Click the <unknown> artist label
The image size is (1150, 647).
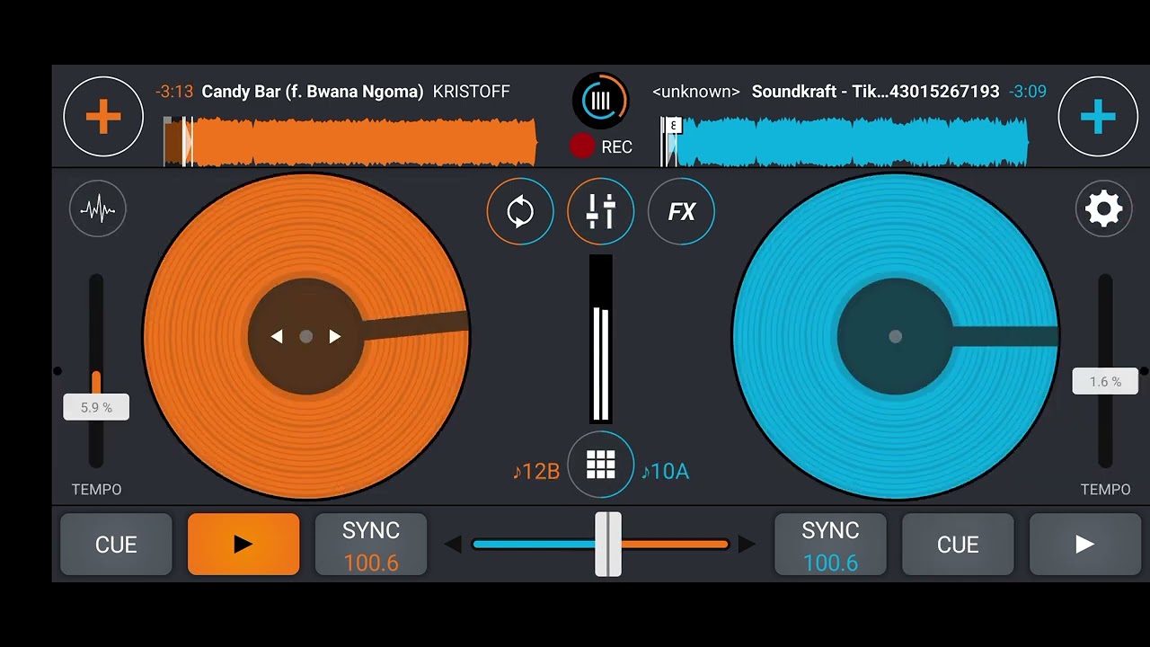(696, 92)
